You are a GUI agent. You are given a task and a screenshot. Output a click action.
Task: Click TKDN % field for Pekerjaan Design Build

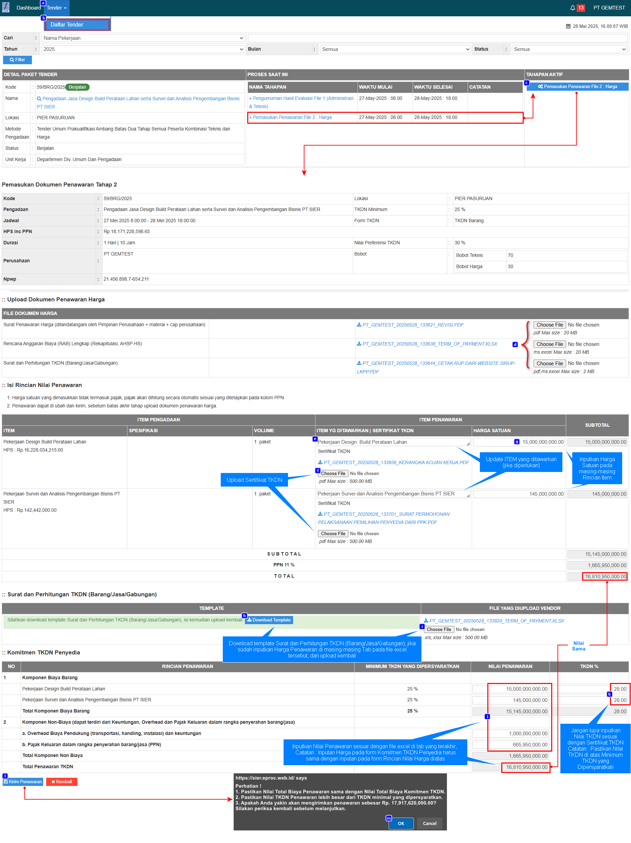(589, 689)
